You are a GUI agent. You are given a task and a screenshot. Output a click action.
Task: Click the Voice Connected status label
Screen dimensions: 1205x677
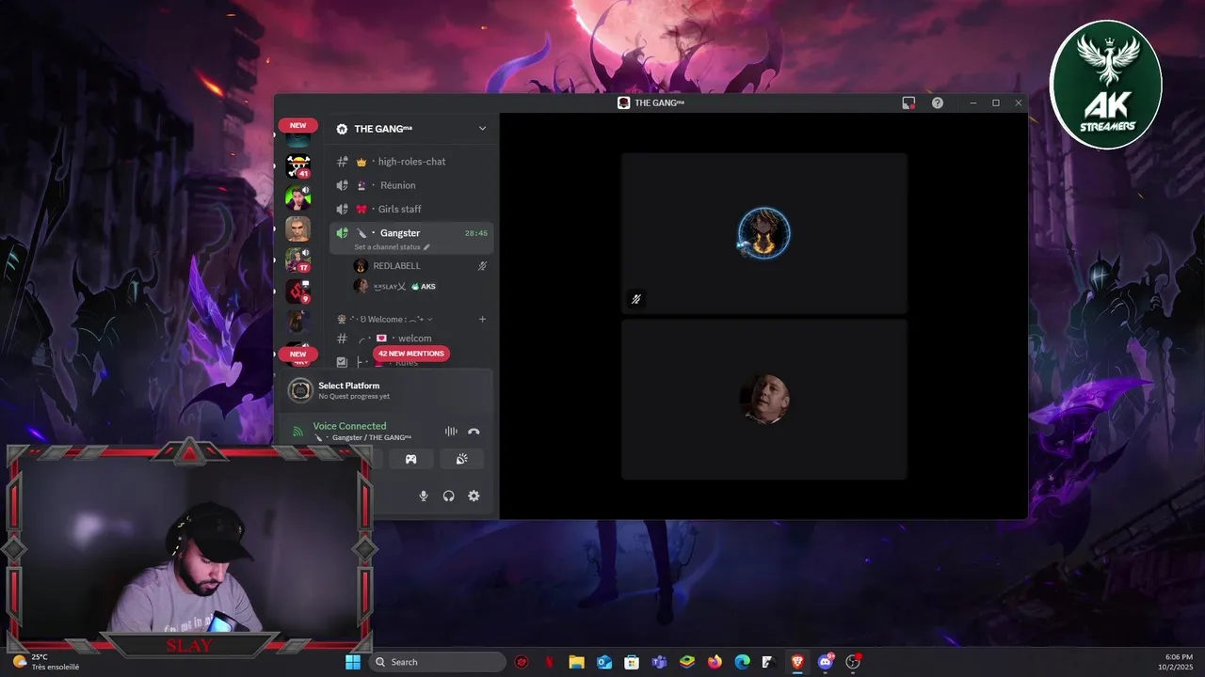[349, 426]
